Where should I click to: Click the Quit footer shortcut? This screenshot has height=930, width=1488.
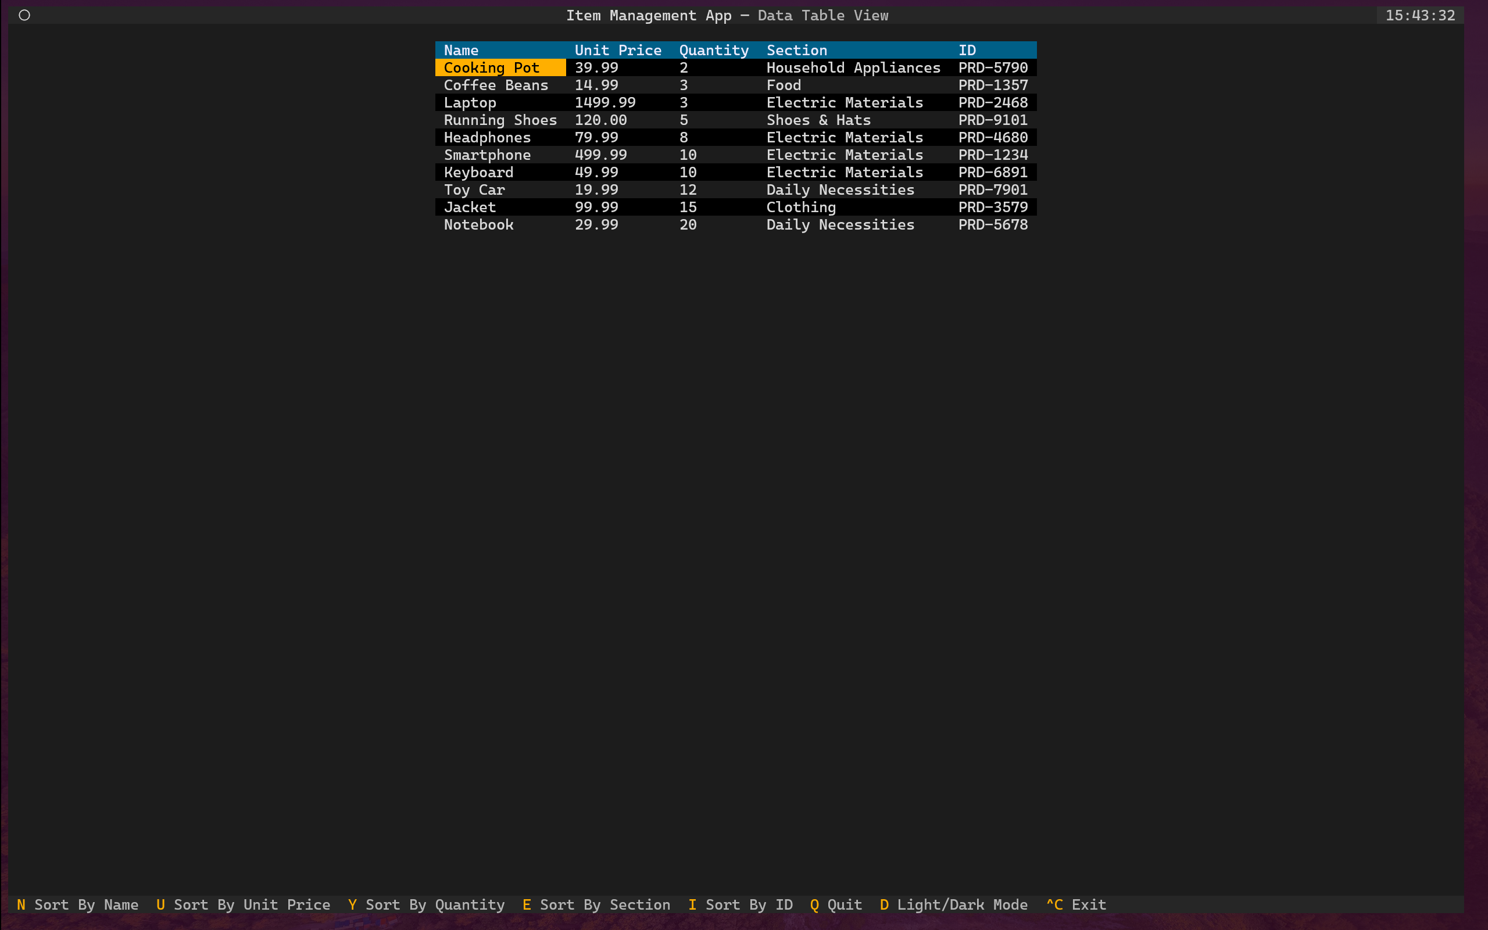(836, 905)
